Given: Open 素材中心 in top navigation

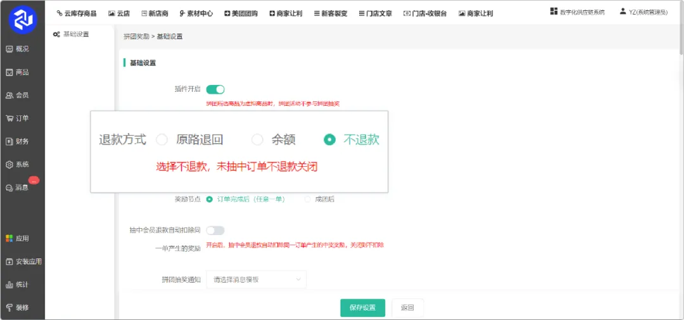Looking at the screenshot, I should click(x=196, y=13).
